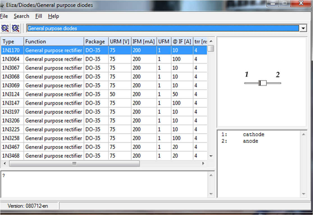Image resolution: width=313 pixels, height=215 pixels.
Task: Select the 1N3147 diode row
Action: coord(104,103)
